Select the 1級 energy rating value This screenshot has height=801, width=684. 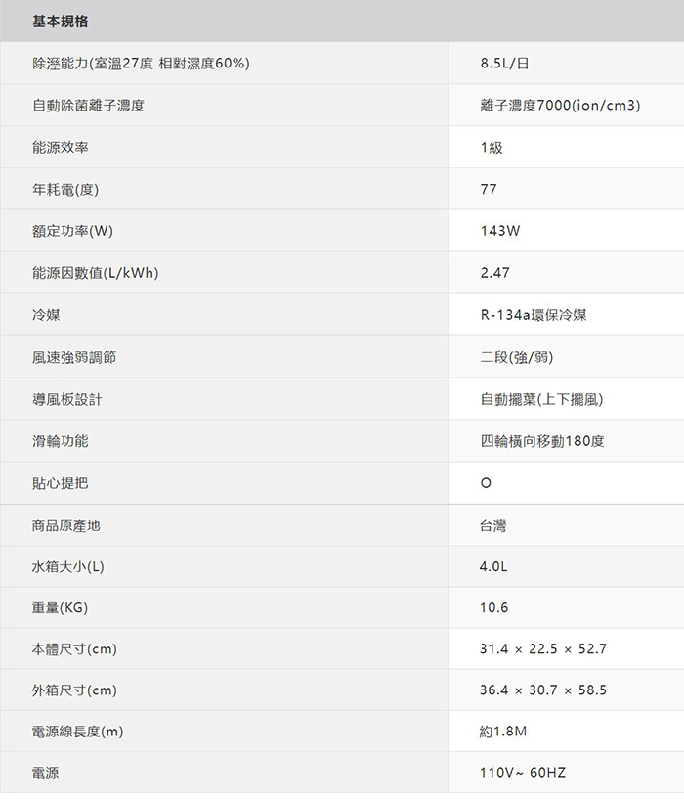point(492,148)
